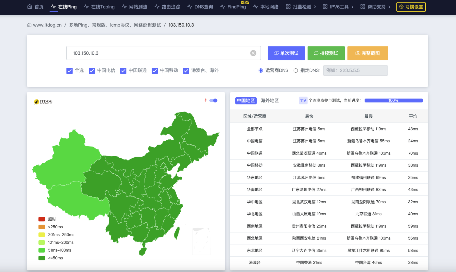
Task: Click the pulse icon beside DNS查询
Action: click(190, 6)
